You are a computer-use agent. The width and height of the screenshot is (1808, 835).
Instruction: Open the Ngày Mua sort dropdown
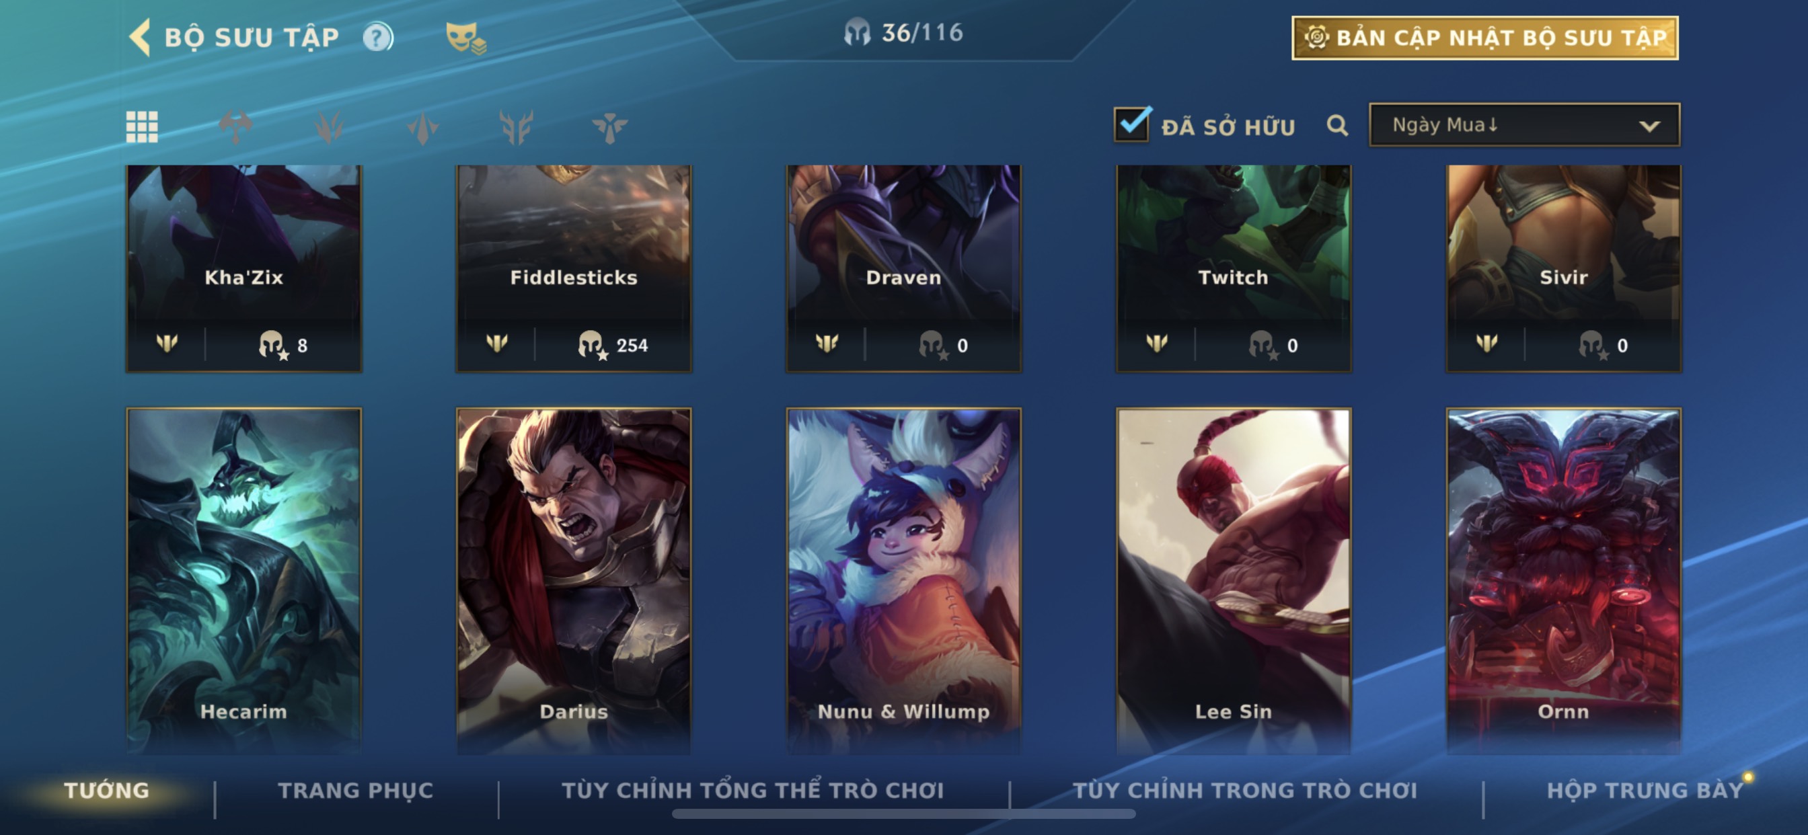point(1524,125)
